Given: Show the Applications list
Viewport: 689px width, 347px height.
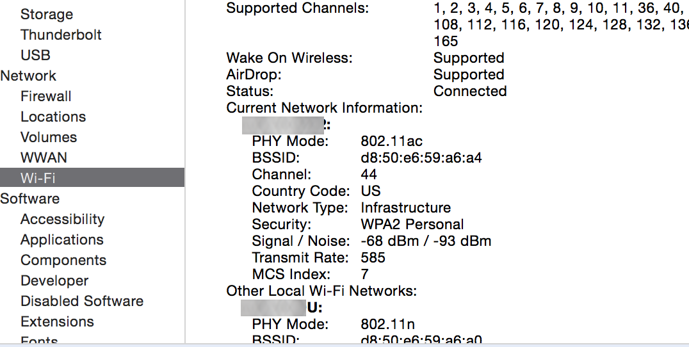Looking at the screenshot, I should tap(62, 240).
